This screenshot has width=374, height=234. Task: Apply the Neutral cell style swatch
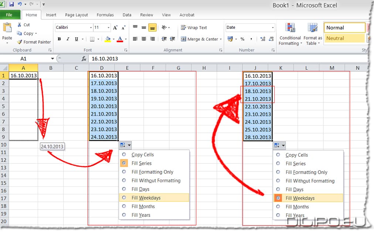tap(344, 38)
